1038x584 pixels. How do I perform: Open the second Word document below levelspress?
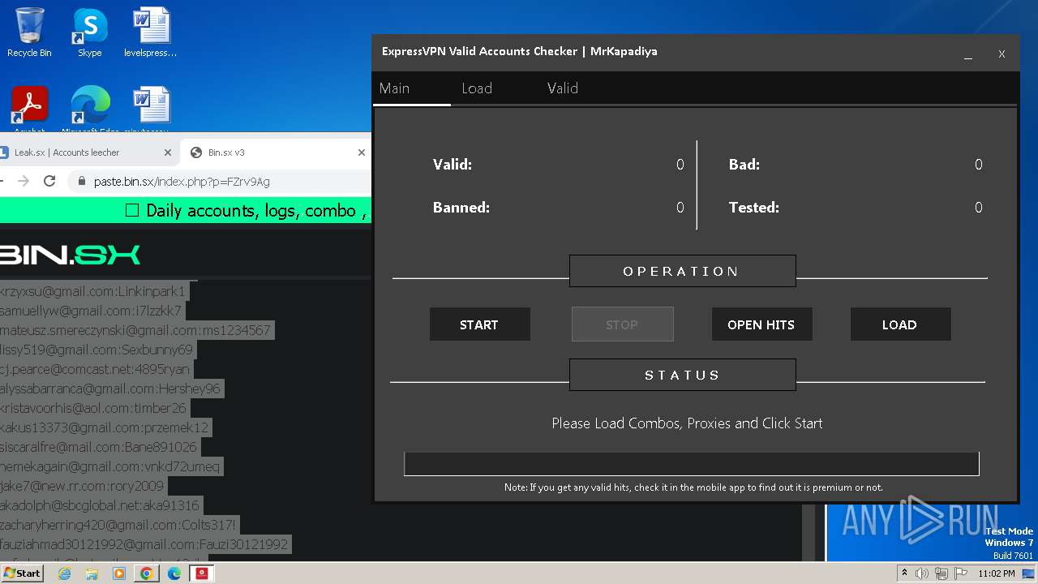coord(151,109)
